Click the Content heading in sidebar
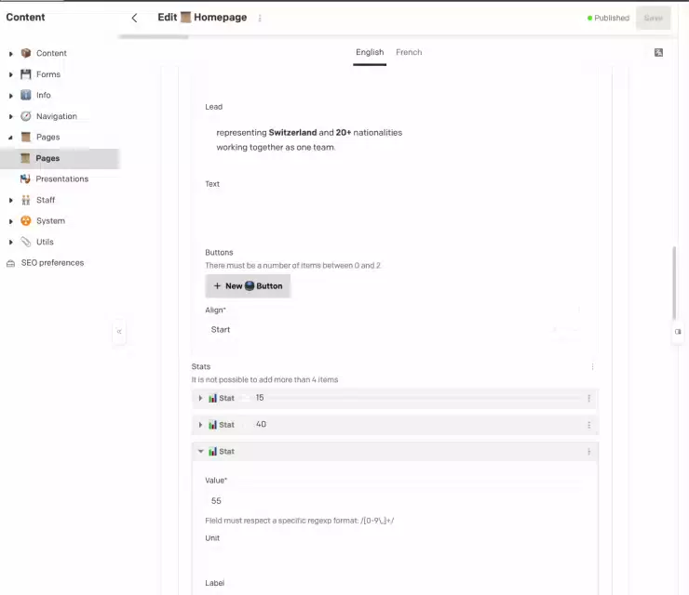This screenshot has width=689, height=595. pos(25,17)
